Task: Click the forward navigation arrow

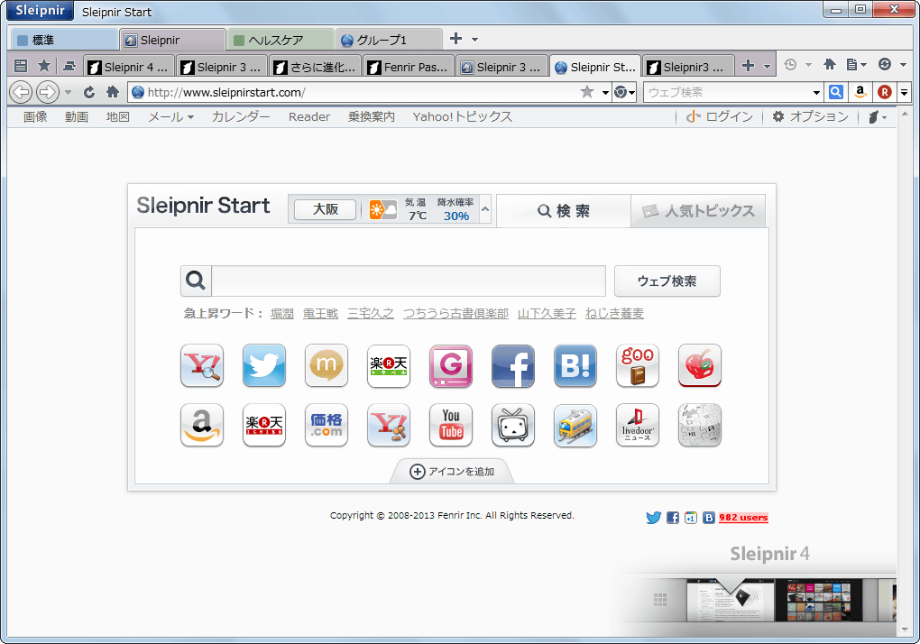Action: pyautogui.click(x=47, y=92)
